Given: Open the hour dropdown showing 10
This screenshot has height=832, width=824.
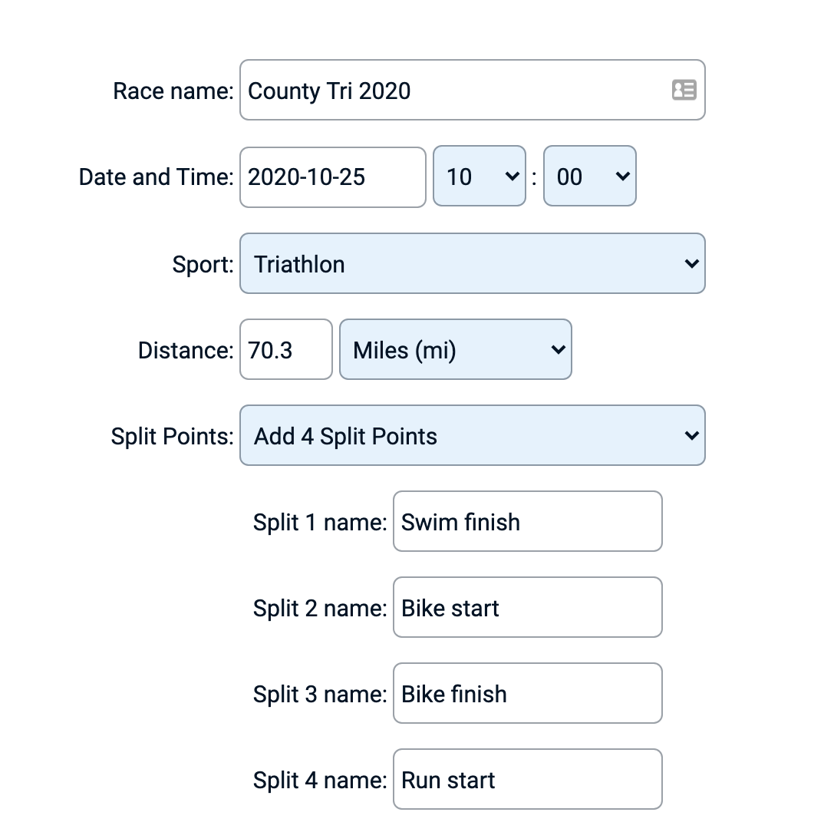Looking at the screenshot, I should 479,177.
